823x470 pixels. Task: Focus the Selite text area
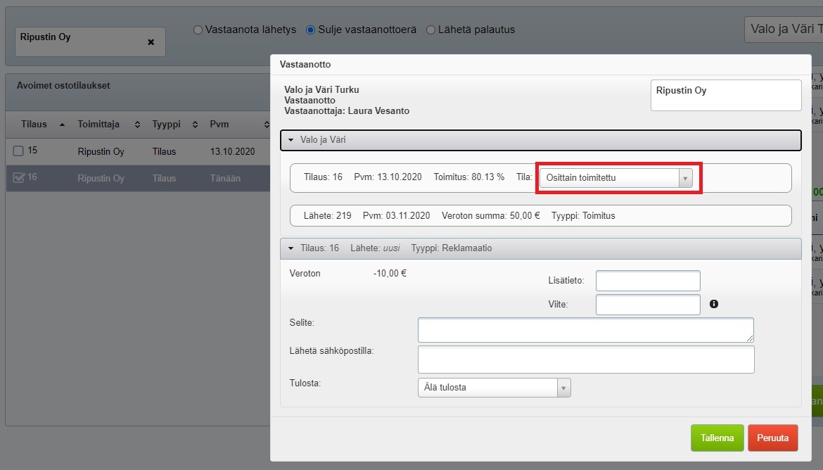click(585, 330)
